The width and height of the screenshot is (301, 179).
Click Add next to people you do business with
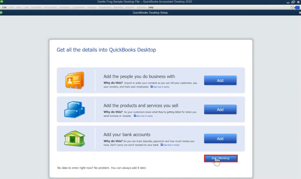[220, 80]
